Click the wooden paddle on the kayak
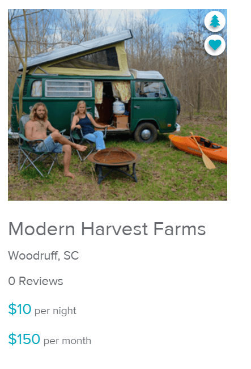 [202, 151]
